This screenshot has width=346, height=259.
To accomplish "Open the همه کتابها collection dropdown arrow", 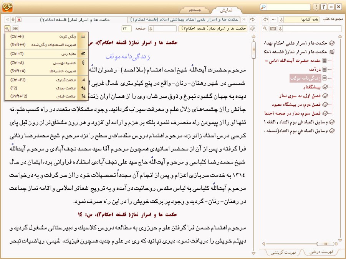I will [281, 20].
